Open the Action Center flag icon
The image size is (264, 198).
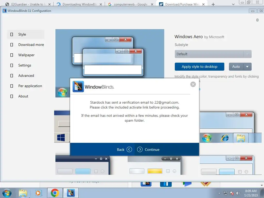[232, 193]
